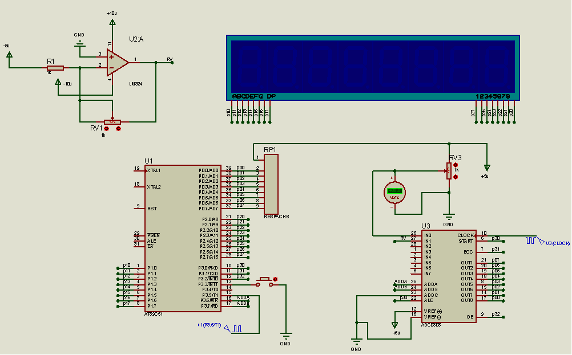572x355 pixels.
Task: Select the U1 AT89C51 microcontroller chip
Action: [x=183, y=238]
